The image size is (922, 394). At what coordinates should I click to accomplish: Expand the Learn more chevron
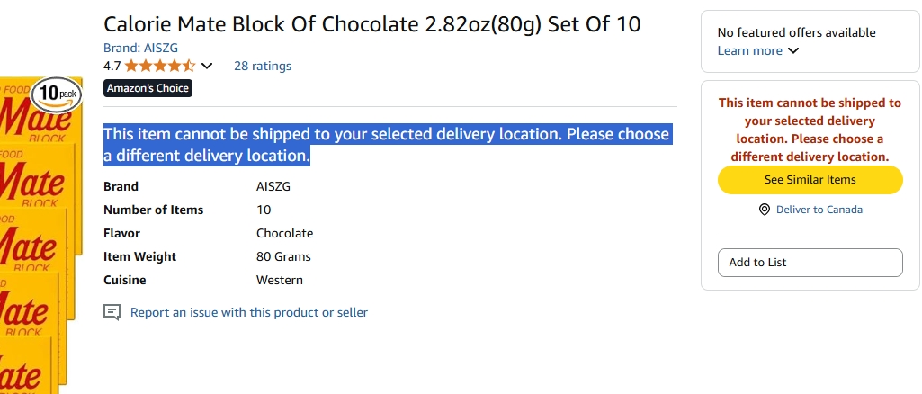click(x=793, y=51)
